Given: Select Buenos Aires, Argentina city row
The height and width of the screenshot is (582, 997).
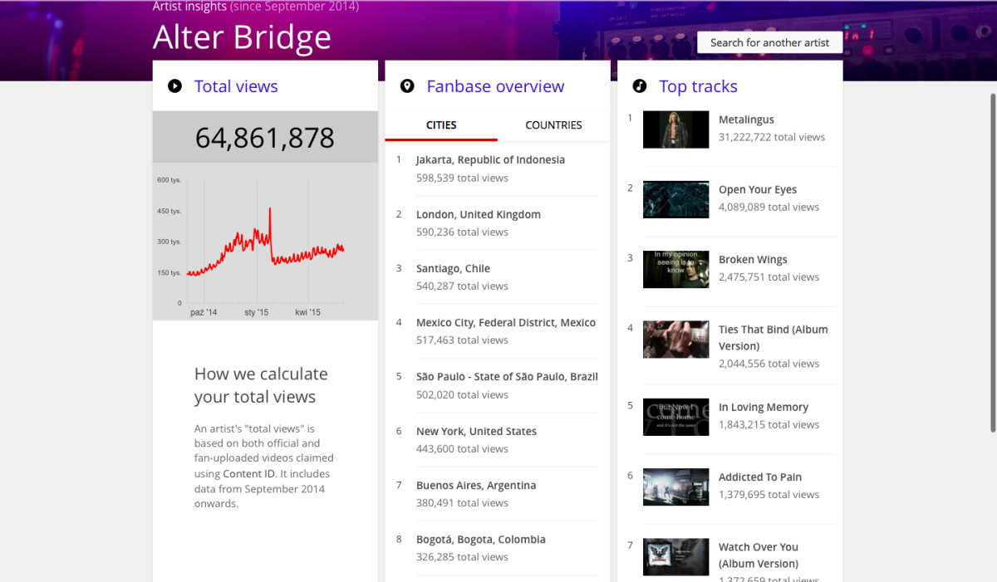Looking at the screenshot, I should (497, 493).
